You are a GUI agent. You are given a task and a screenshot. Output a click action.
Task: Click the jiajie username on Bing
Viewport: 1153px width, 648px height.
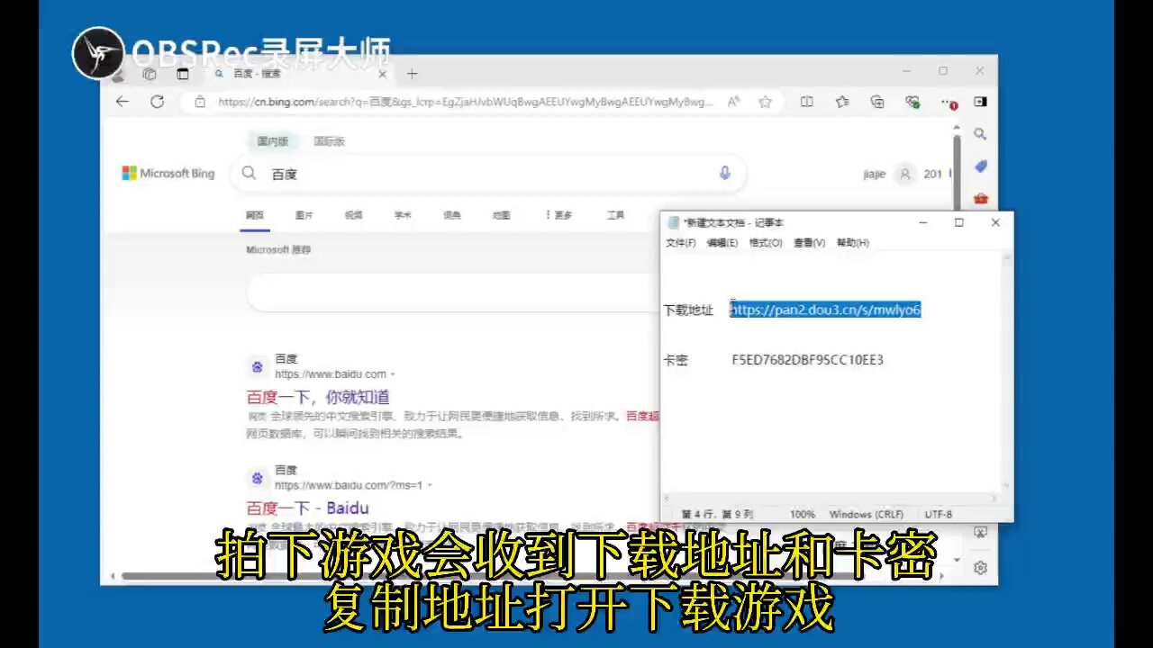pyautogui.click(x=875, y=174)
